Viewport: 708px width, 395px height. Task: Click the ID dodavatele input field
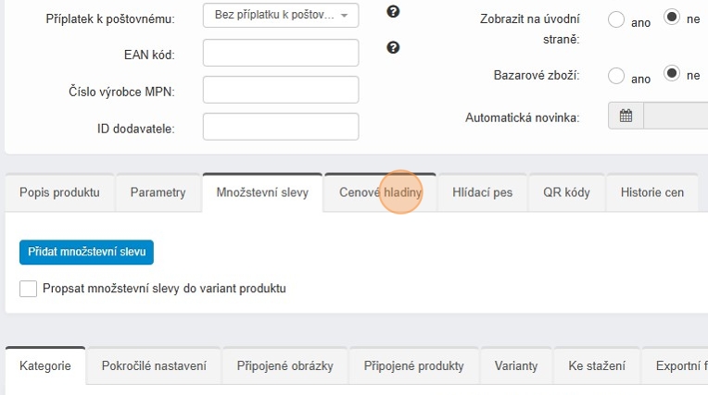280,128
